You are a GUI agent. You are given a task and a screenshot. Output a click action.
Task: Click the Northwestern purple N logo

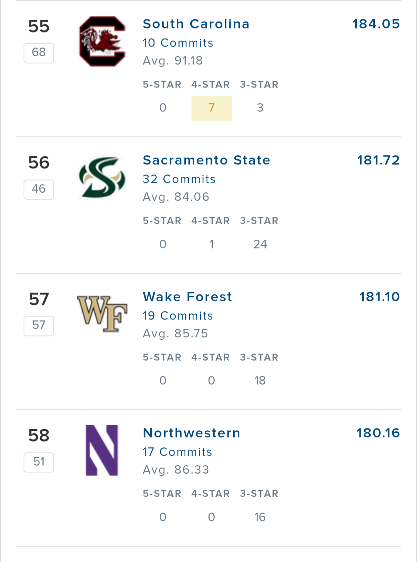[102, 450]
